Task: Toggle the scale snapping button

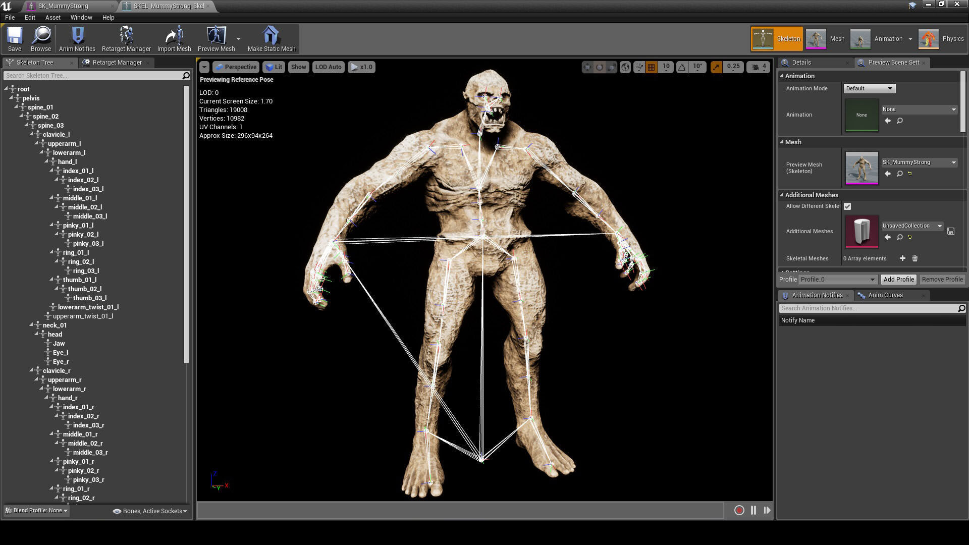Action: 716,67
